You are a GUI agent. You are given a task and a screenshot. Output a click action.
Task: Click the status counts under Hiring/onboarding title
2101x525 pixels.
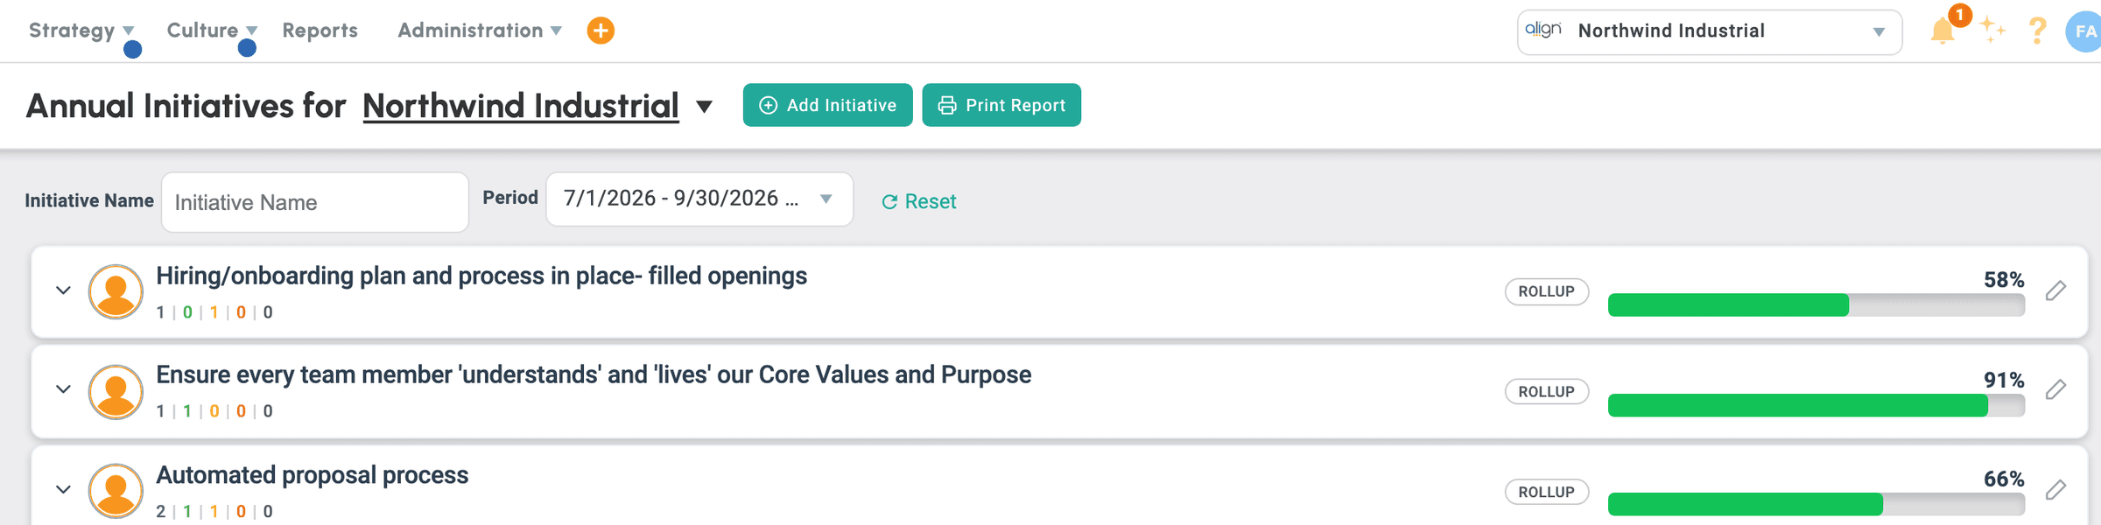coord(214,312)
